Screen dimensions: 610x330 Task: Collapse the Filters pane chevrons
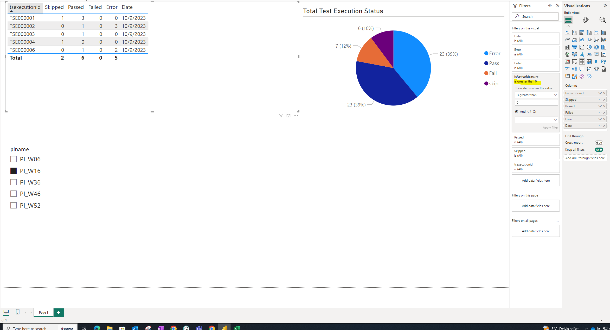click(557, 6)
